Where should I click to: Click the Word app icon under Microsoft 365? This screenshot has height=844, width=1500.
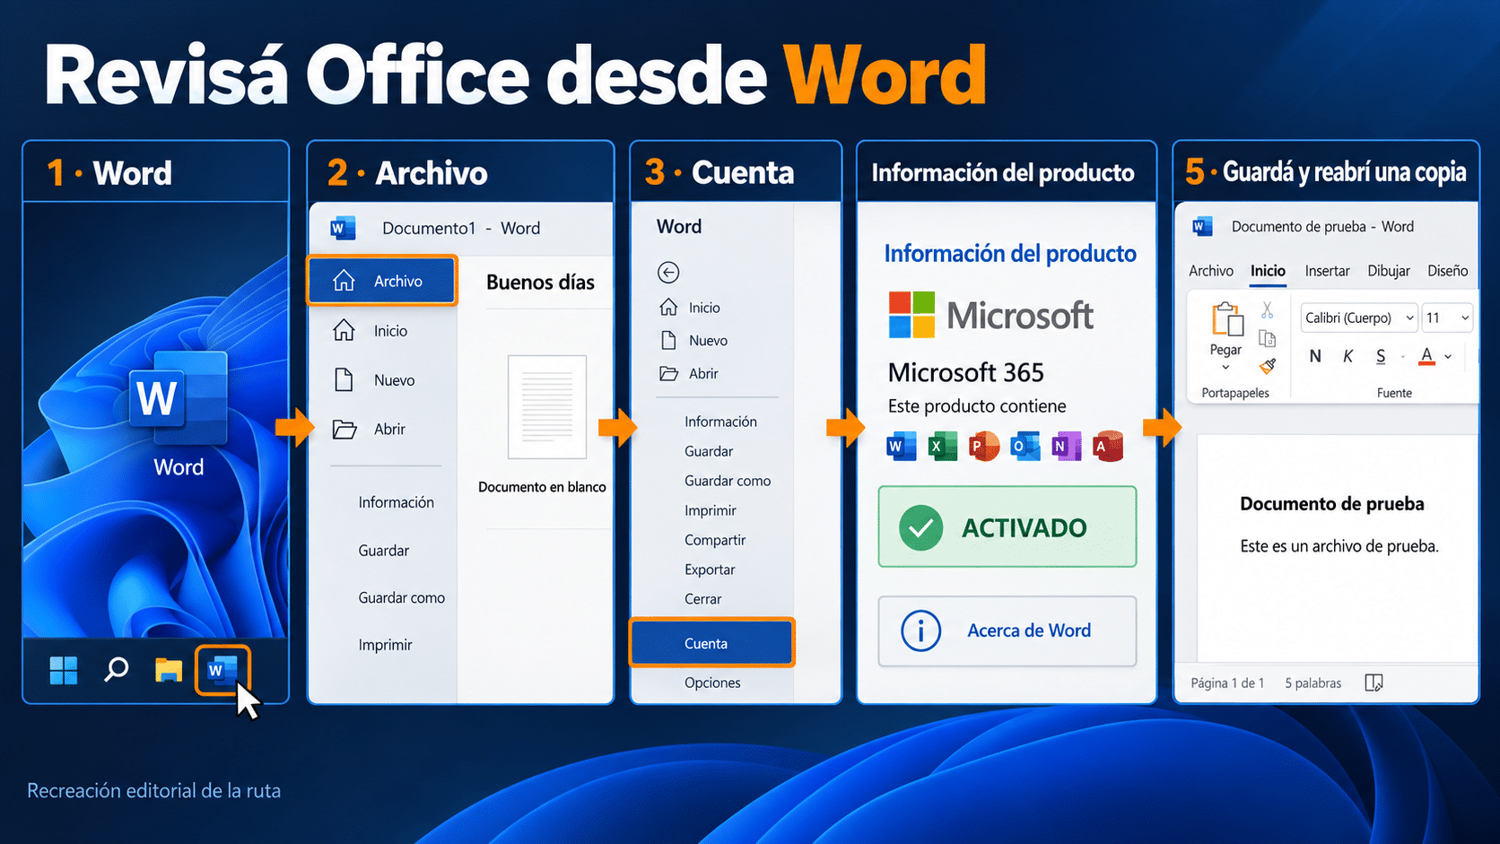[x=902, y=446]
